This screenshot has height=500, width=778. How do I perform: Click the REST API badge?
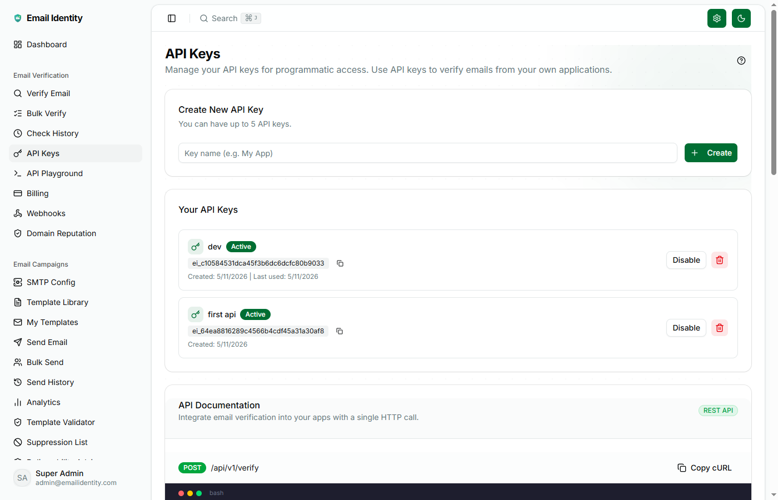click(x=718, y=411)
